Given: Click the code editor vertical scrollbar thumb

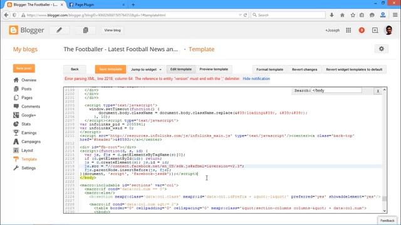Looking at the screenshot, I should pos(384,199).
